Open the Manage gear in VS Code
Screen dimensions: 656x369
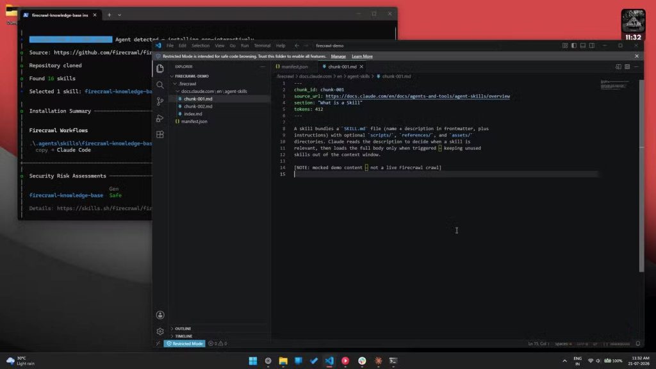tap(160, 331)
